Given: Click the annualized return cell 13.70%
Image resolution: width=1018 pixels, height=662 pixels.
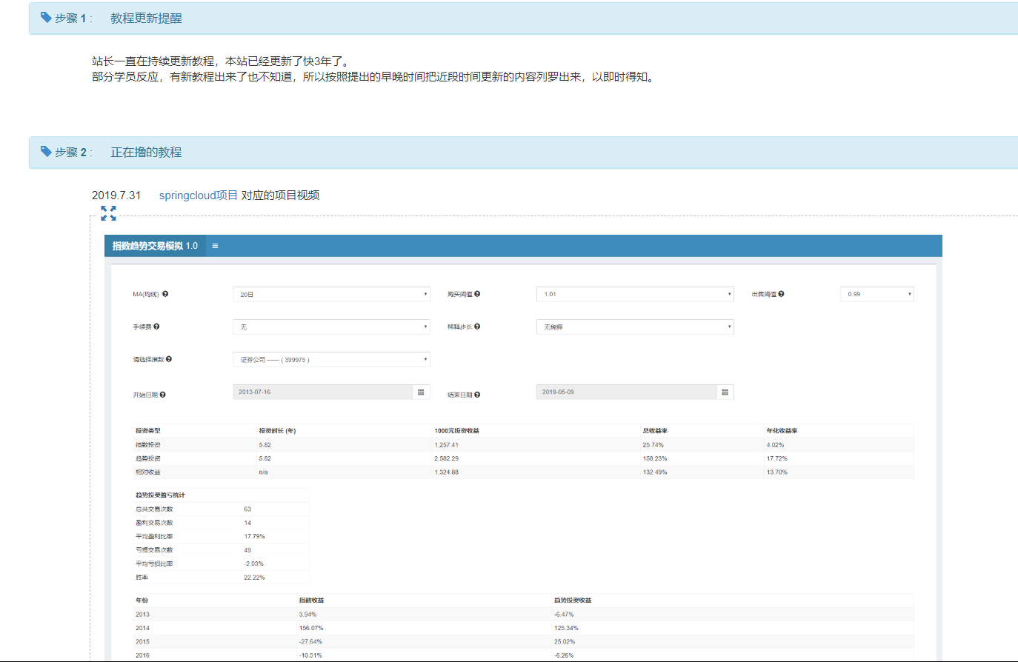Looking at the screenshot, I should (776, 472).
